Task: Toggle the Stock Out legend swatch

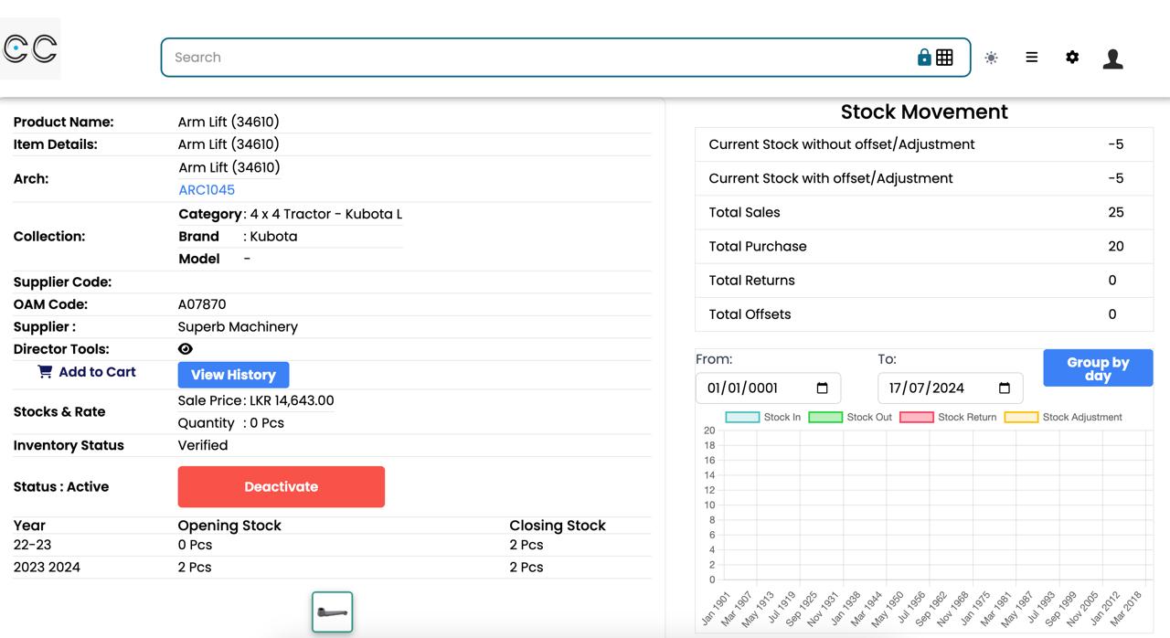Action: click(x=825, y=418)
